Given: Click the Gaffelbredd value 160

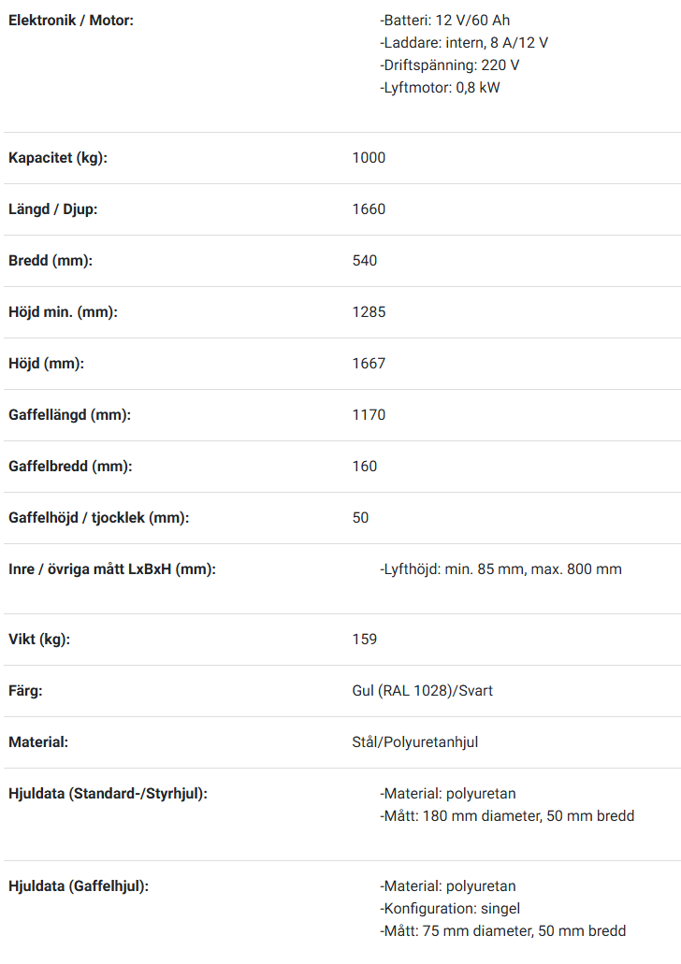Looking at the screenshot, I should click(364, 466).
